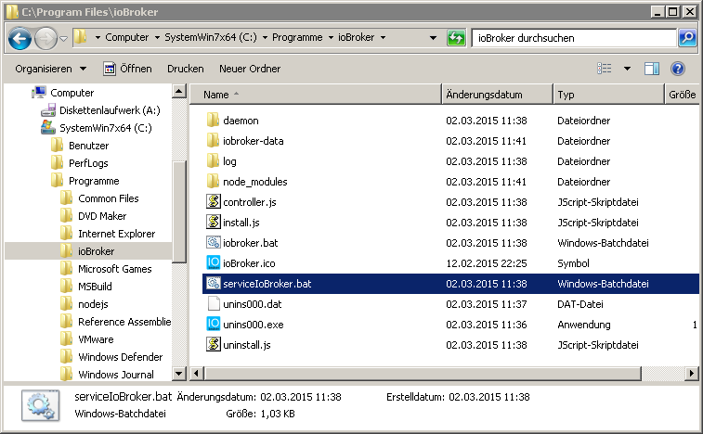Click the file list scroll left arrow

[196, 373]
